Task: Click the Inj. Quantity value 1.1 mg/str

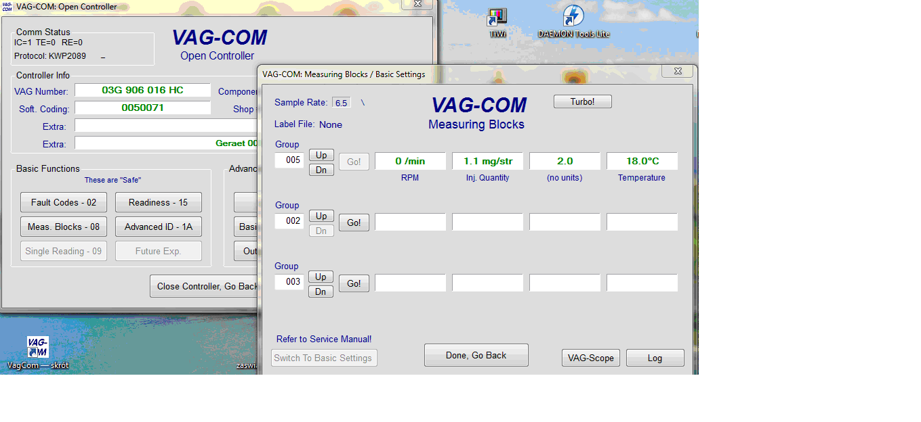Action: coord(487,161)
